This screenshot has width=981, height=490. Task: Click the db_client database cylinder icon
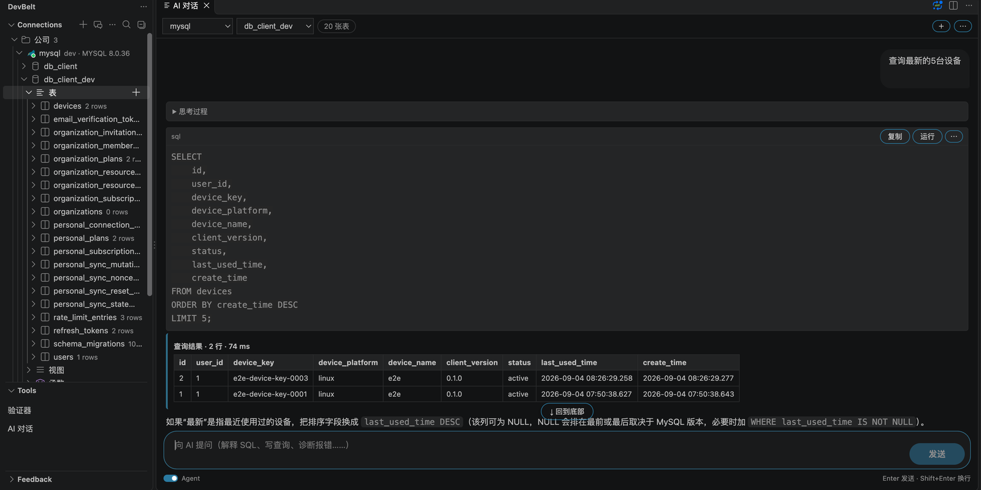(36, 66)
